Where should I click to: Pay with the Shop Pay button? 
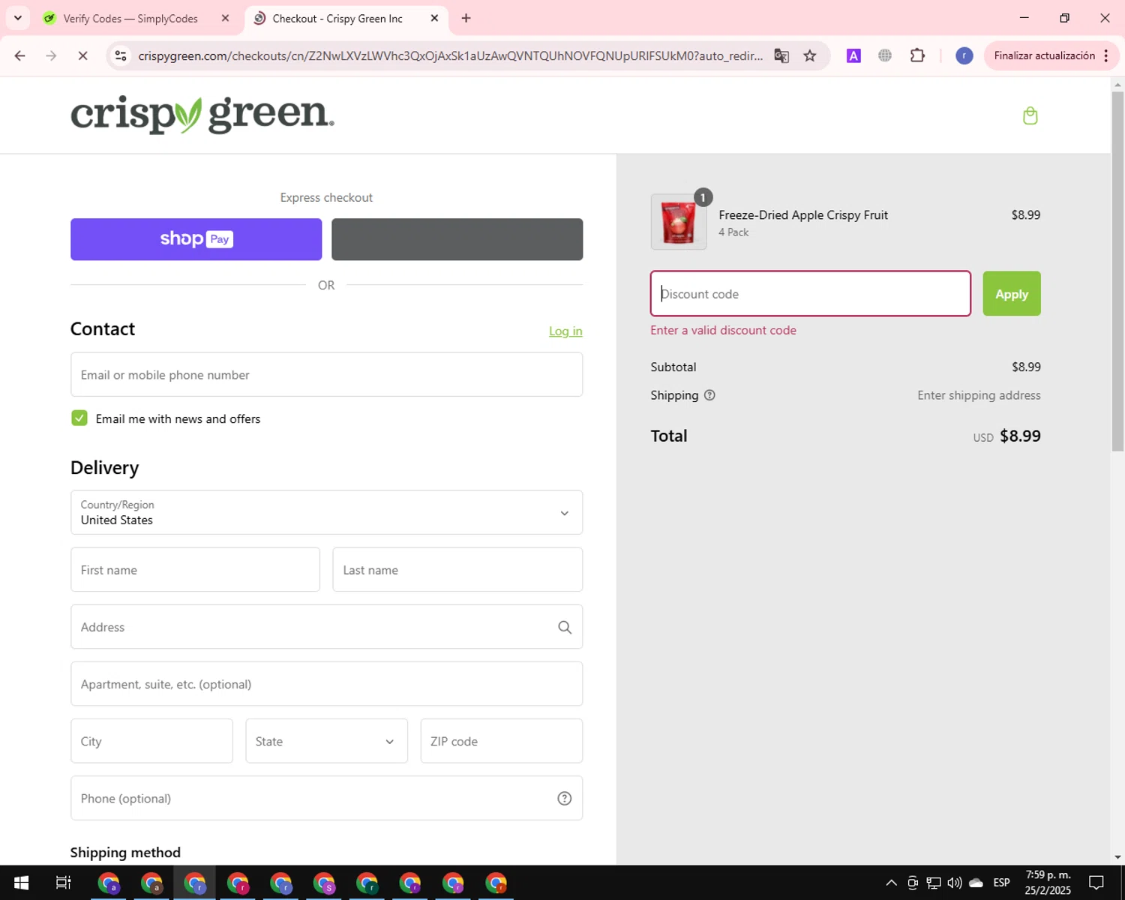coord(196,239)
